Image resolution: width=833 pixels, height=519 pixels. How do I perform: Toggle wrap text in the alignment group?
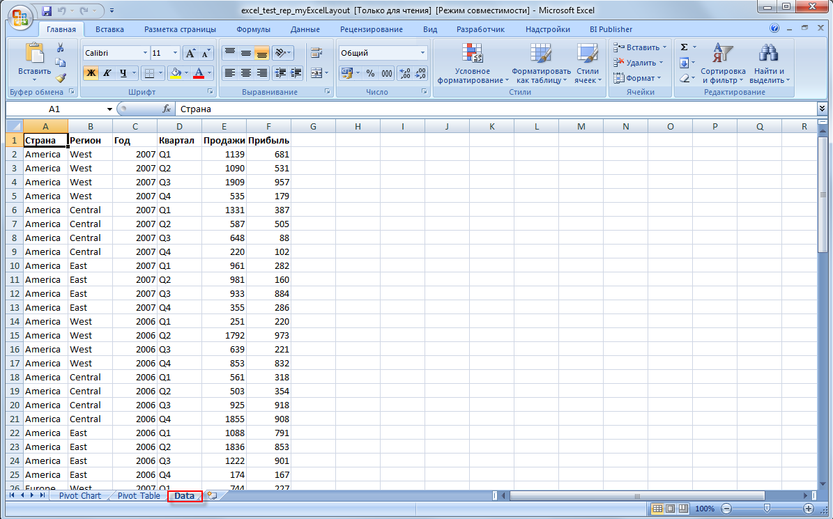click(x=316, y=53)
